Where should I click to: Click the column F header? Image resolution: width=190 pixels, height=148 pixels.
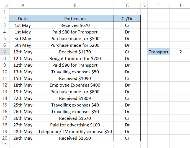point(180,5)
